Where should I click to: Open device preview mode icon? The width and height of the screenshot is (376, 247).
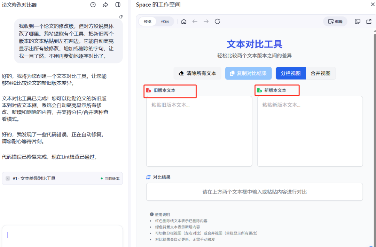click(x=358, y=22)
